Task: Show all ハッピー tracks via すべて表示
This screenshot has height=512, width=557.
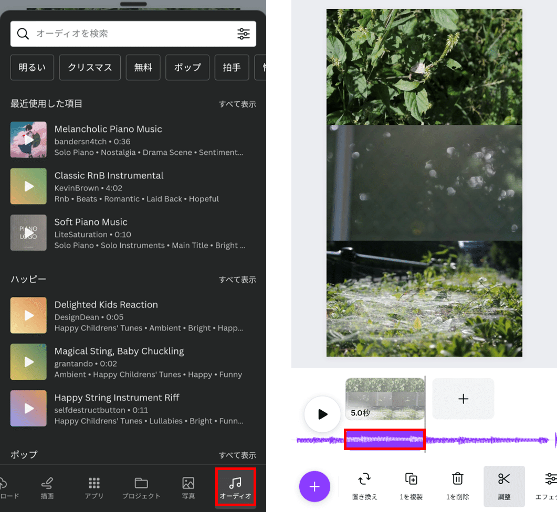Action: [237, 280]
